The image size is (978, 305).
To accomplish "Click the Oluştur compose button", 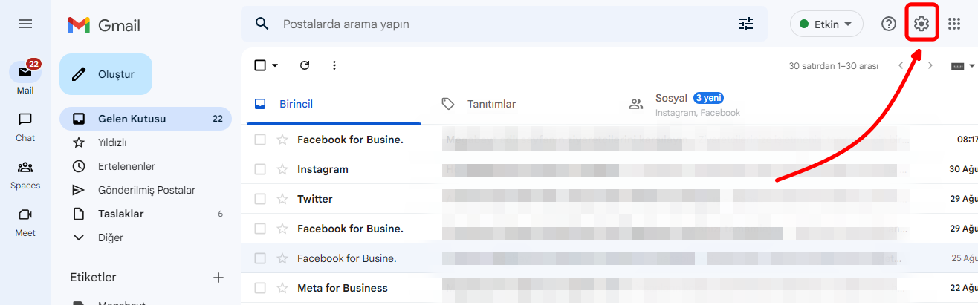I will tap(106, 74).
